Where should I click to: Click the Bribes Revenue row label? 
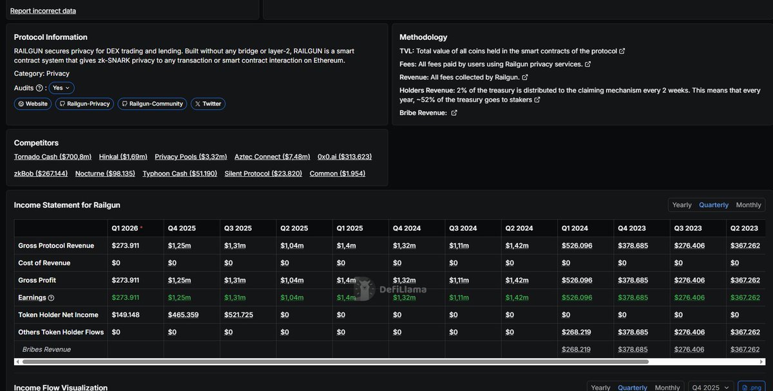pos(46,349)
